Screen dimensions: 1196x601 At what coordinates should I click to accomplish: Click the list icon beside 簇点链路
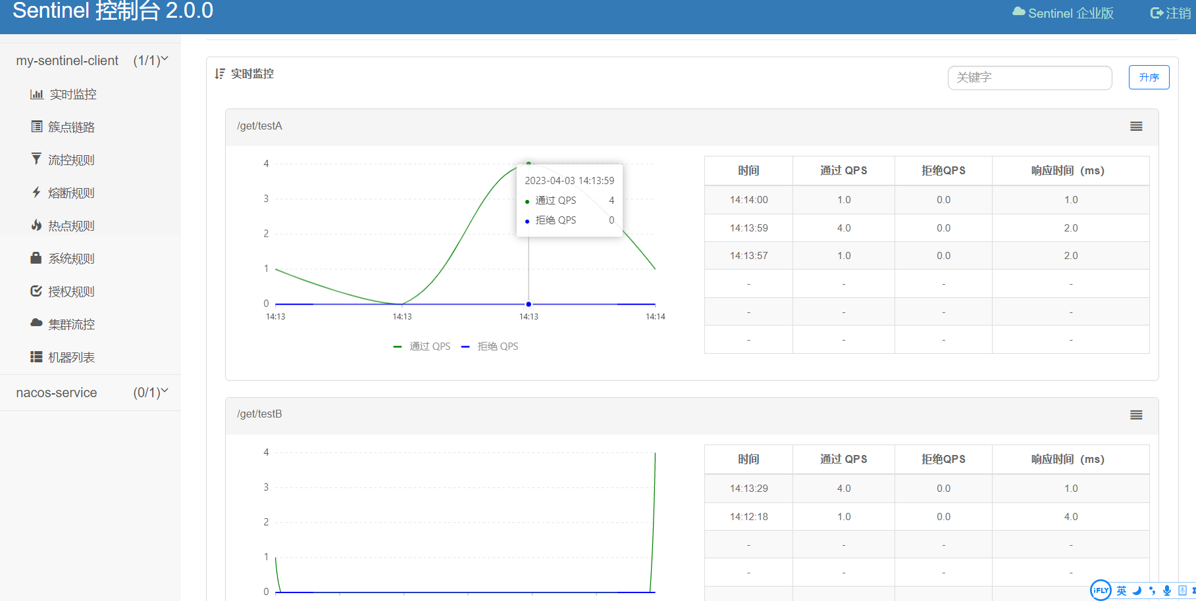tap(37, 126)
